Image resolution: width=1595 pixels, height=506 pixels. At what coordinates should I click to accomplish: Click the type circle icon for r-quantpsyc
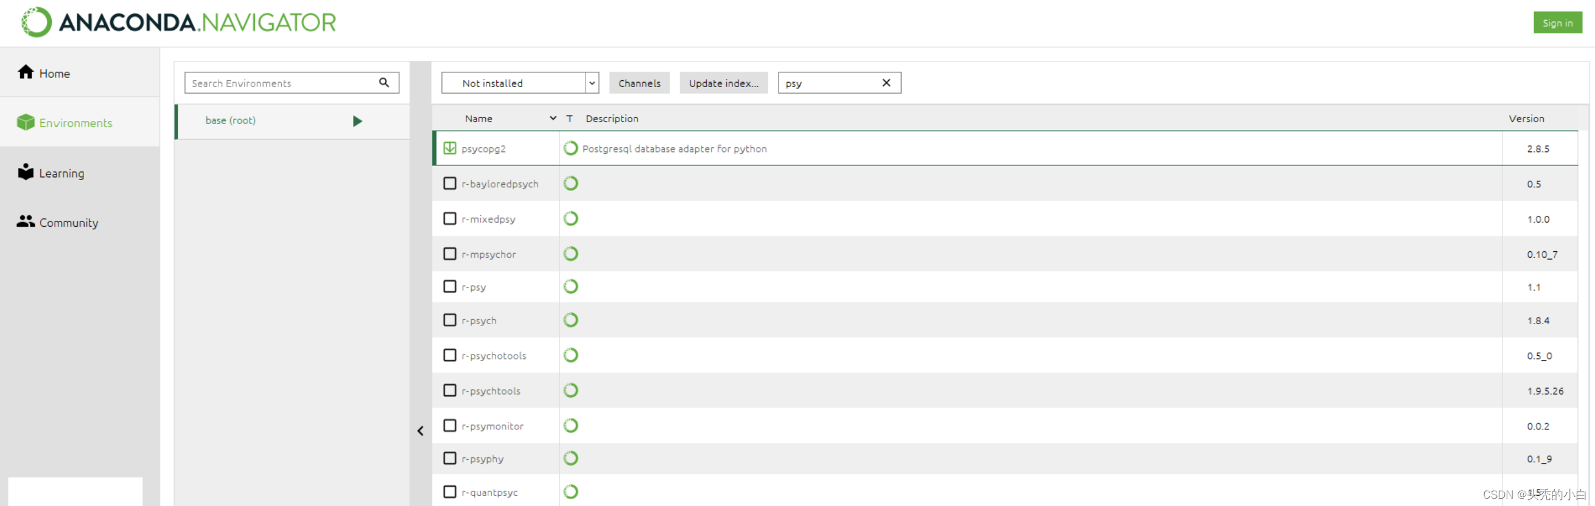(571, 493)
